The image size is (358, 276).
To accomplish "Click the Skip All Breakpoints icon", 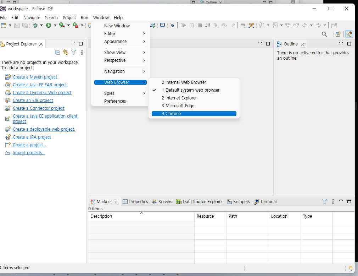I will tap(173, 26).
